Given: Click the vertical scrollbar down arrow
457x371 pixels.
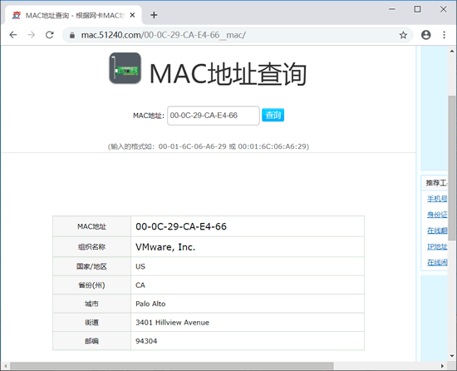Looking at the screenshot, I should (x=452, y=356).
